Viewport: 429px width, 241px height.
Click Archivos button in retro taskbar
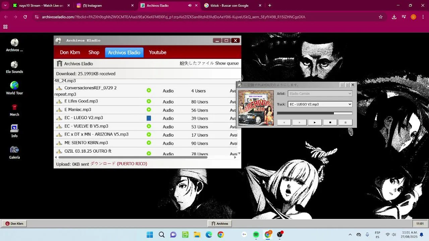[x=220, y=224]
